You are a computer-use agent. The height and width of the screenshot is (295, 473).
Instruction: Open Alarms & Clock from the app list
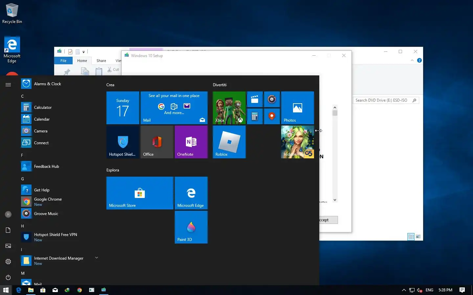[x=60, y=84]
